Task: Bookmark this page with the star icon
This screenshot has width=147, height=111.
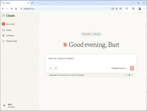Action: (120, 9)
